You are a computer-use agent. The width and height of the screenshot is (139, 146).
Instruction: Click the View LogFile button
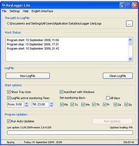pyautogui.click(x=28, y=76)
